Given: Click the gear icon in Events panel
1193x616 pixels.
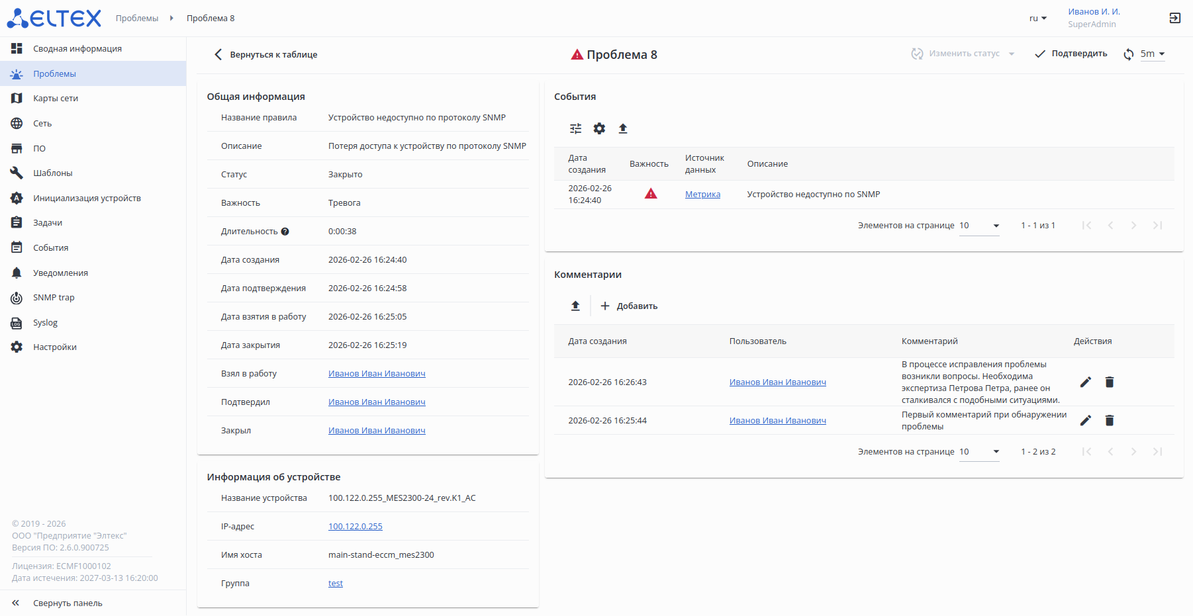Looking at the screenshot, I should 599,128.
